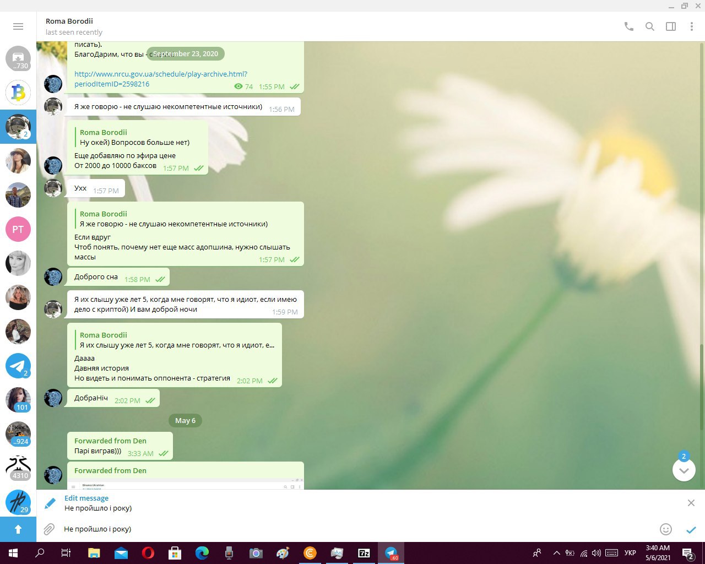The height and width of the screenshot is (564, 705).
Task: Open the emoji picker
Action: (666, 529)
